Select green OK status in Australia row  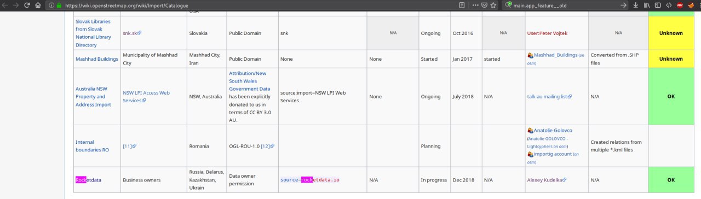click(x=671, y=97)
